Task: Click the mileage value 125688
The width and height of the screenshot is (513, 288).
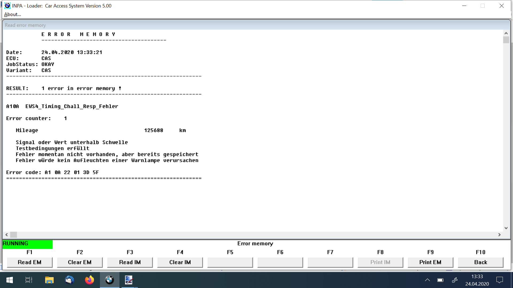Action: click(154, 130)
